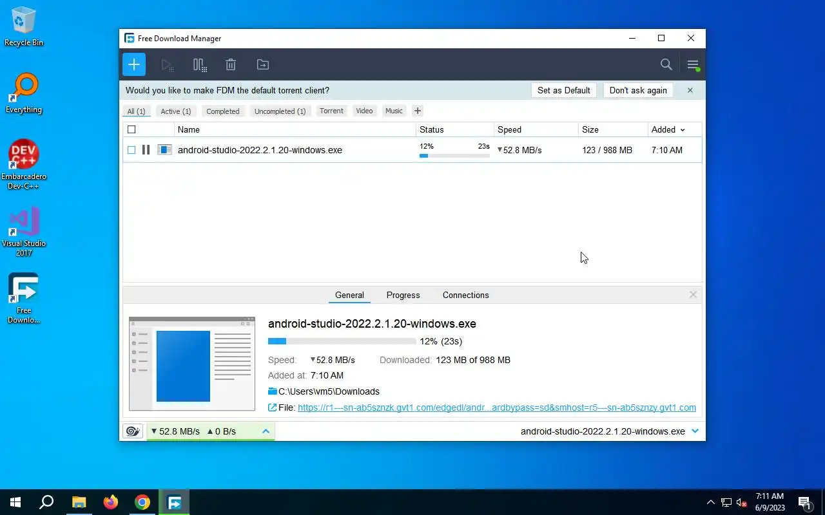The height and width of the screenshot is (515, 825).
Task: Click the move to folder toolbar icon
Action: click(x=263, y=64)
